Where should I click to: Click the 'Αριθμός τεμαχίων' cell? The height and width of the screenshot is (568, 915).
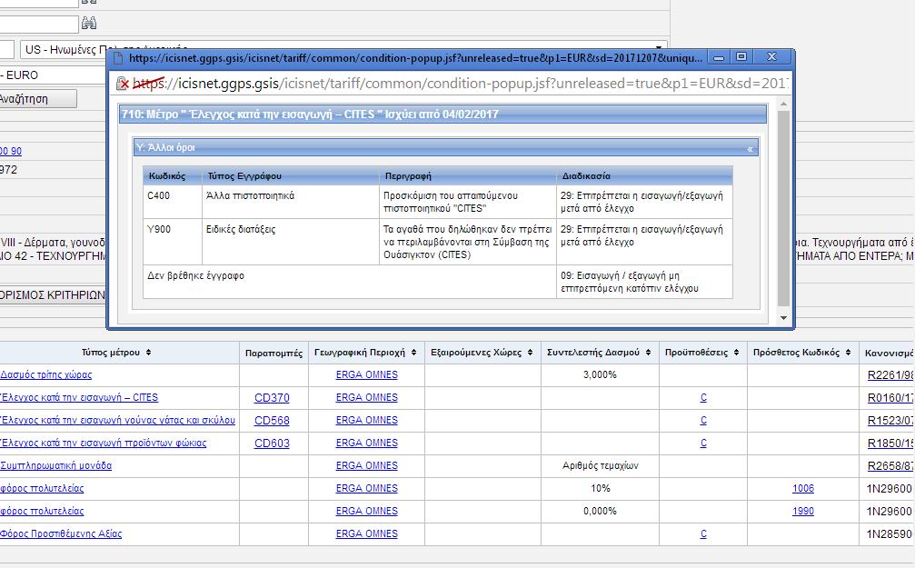pyautogui.click(x=600, y=466)
